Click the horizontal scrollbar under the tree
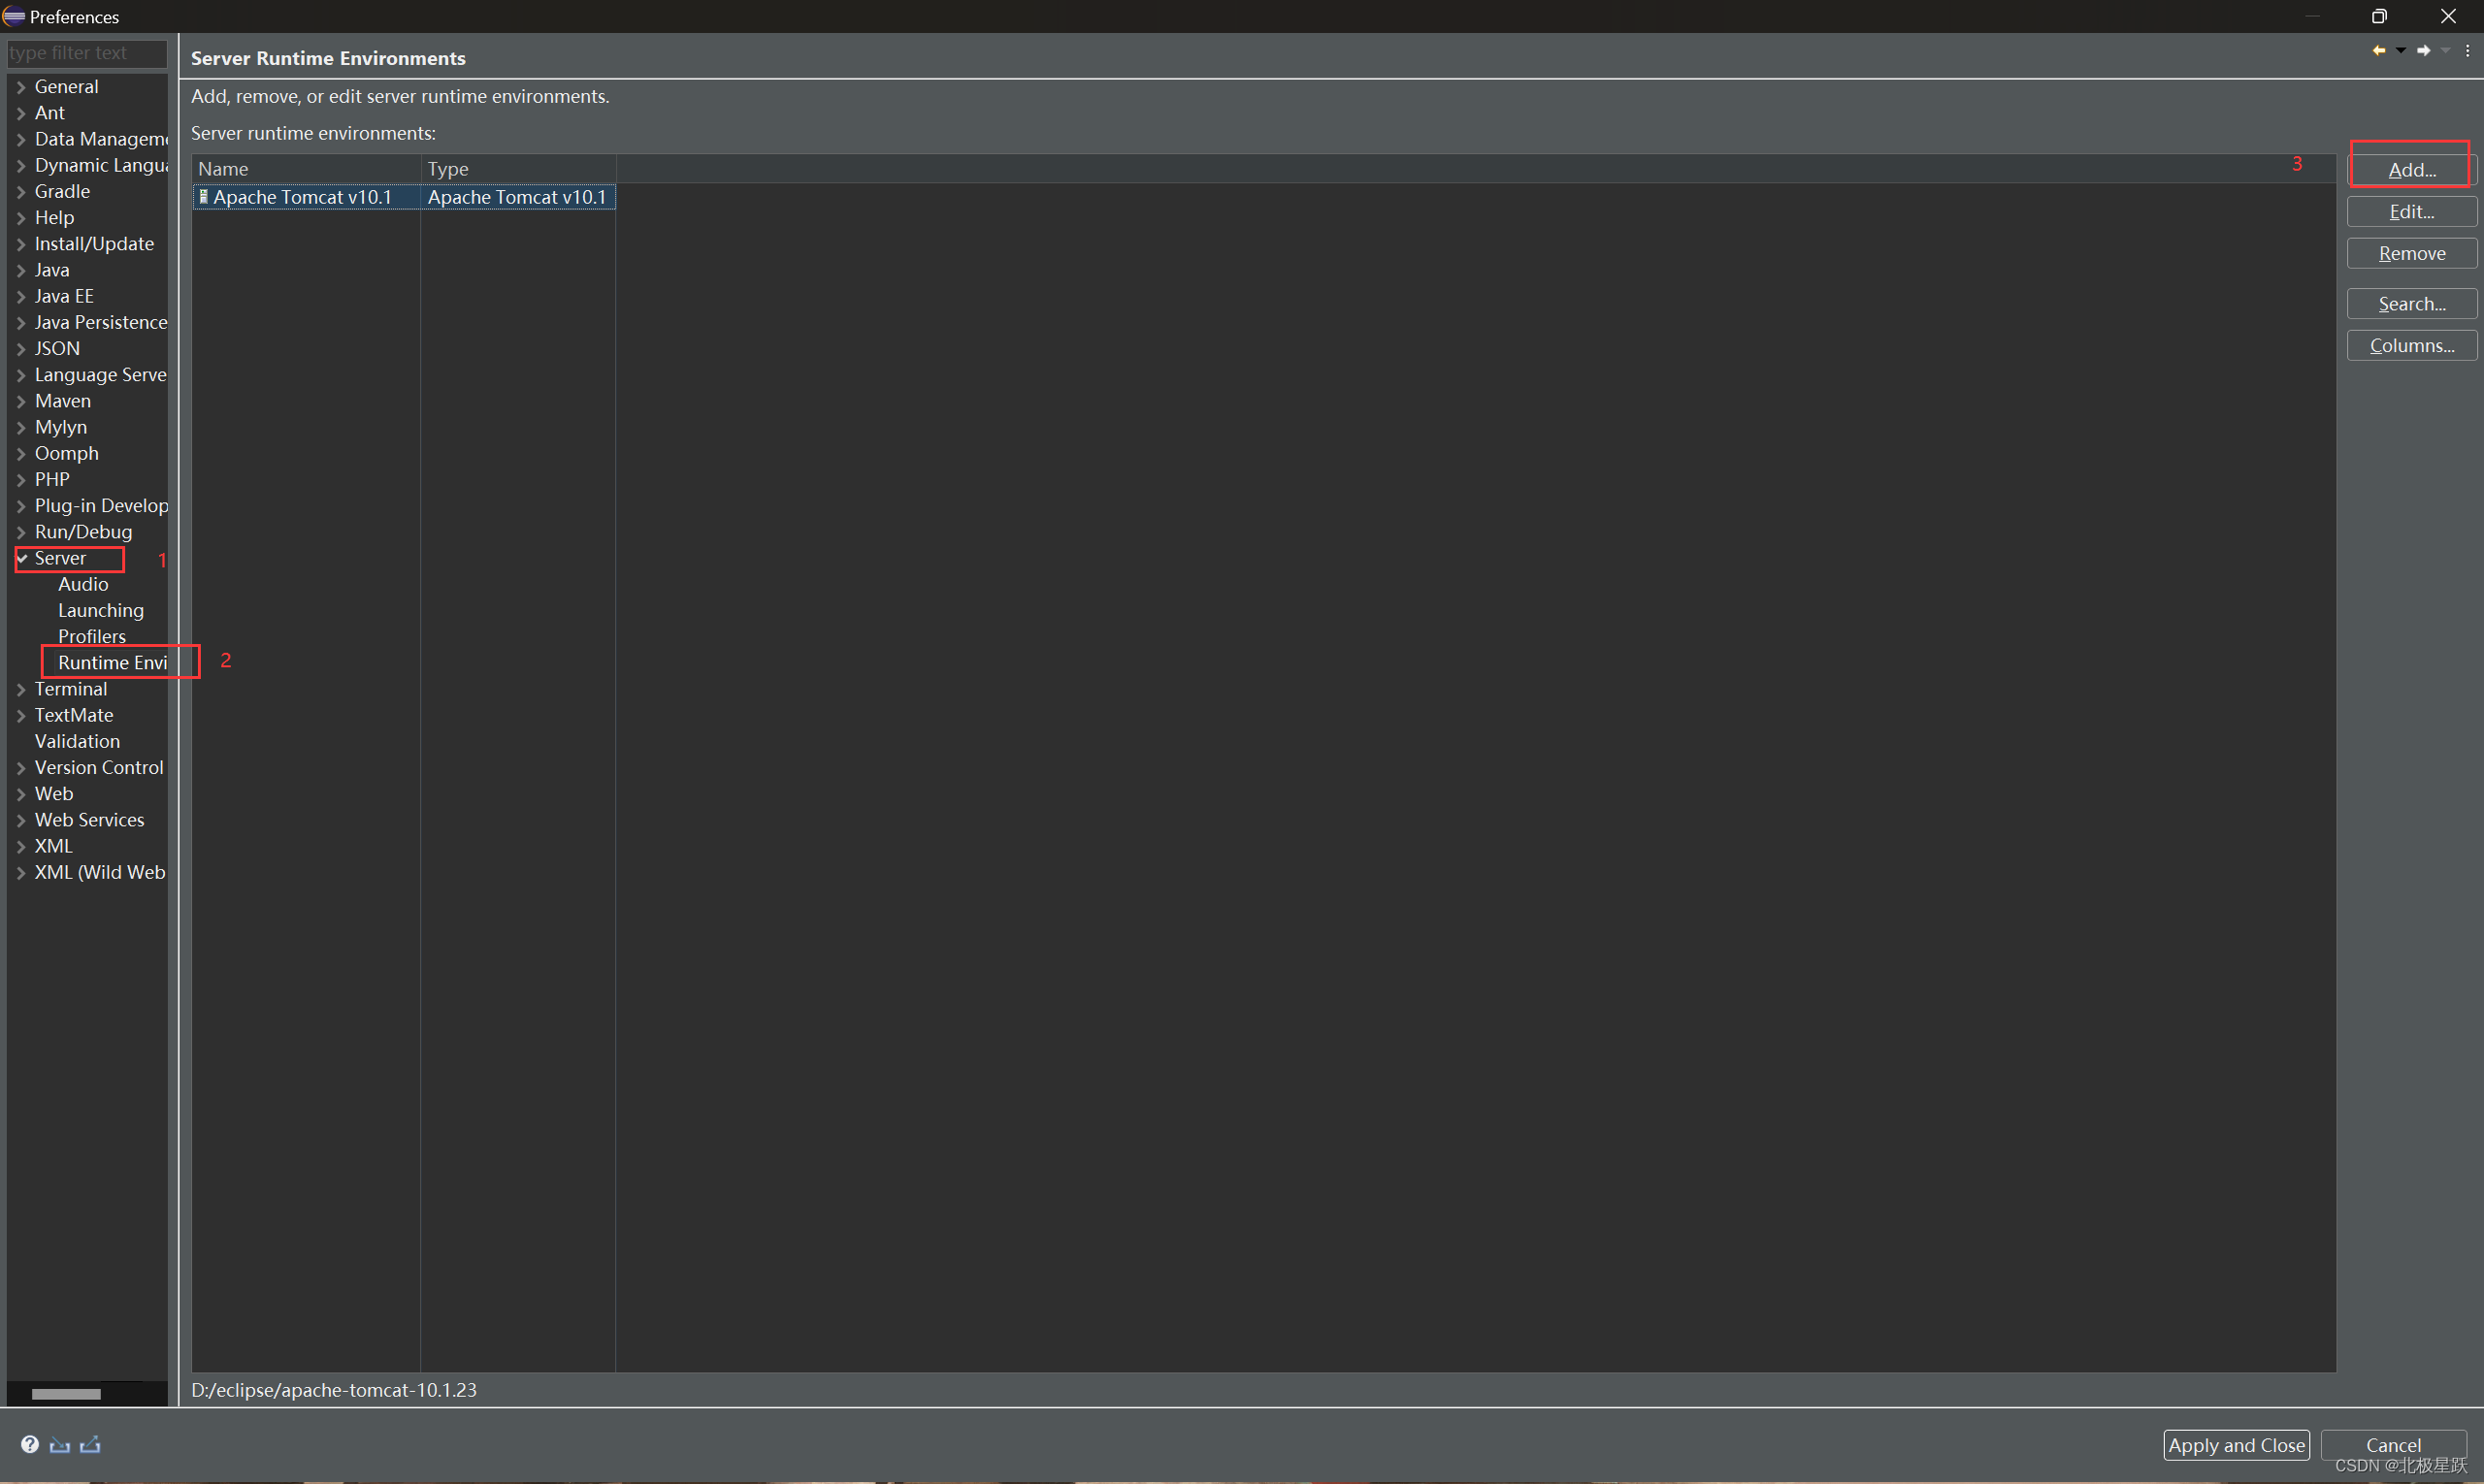 (x=66, y=1393)
